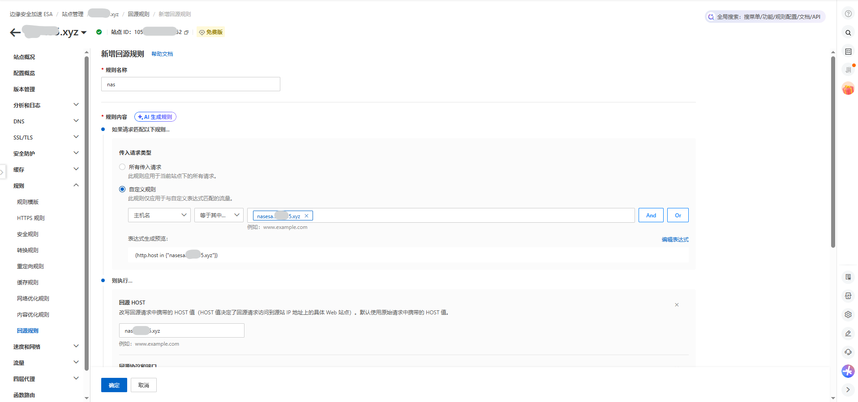Select the 所有传入请求 radio option
Viewport: 858px width, 402px height.
point(122,167)
